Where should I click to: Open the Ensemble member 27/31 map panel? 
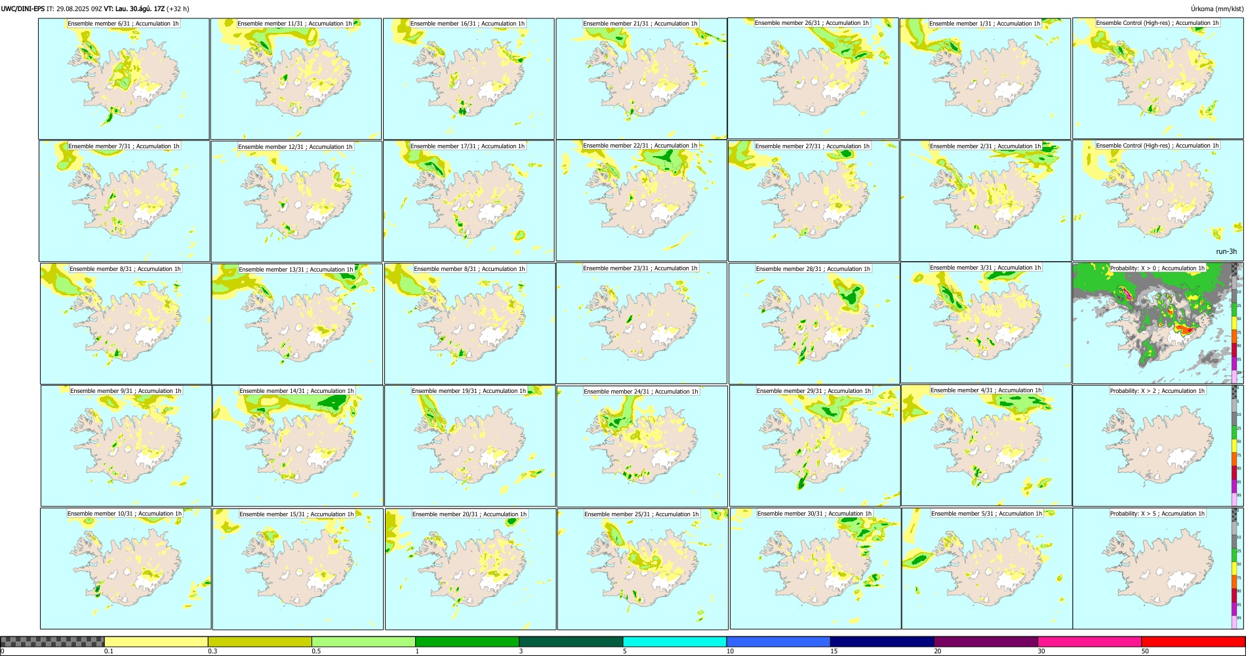tap(814, 201)
